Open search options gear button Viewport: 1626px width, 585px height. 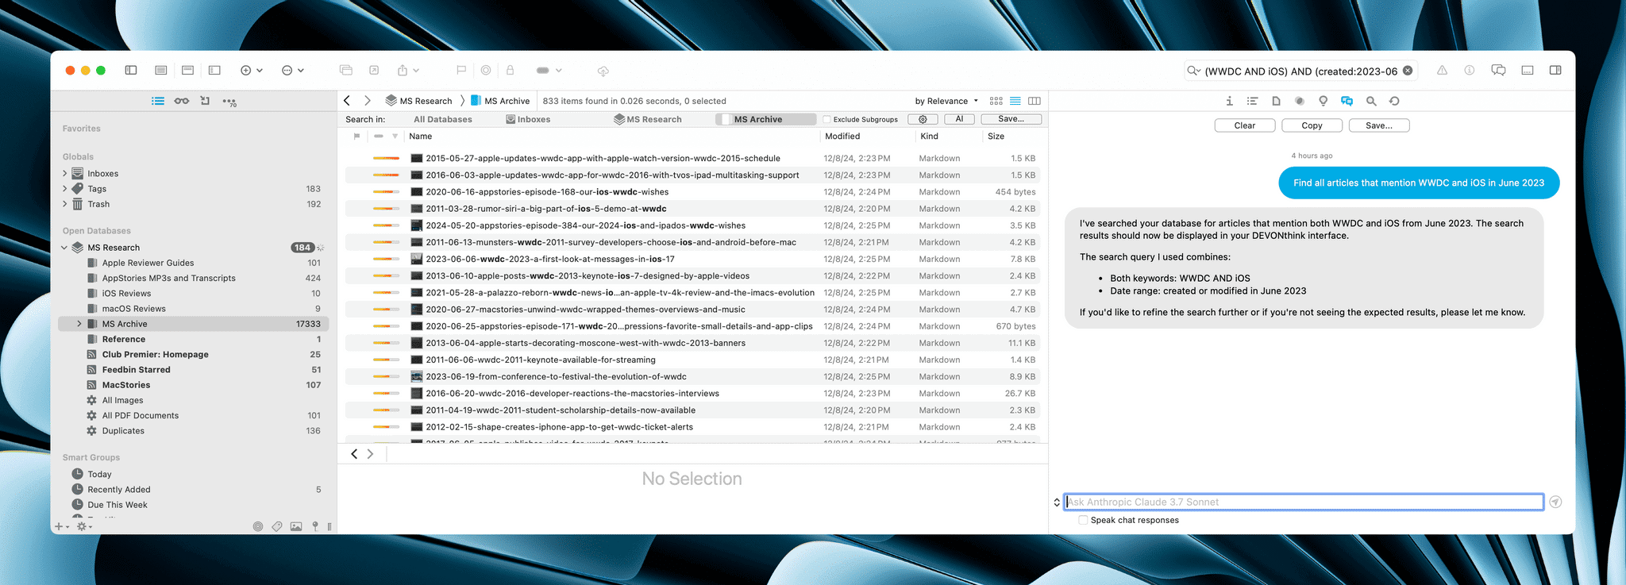click(x=923, y=119)
